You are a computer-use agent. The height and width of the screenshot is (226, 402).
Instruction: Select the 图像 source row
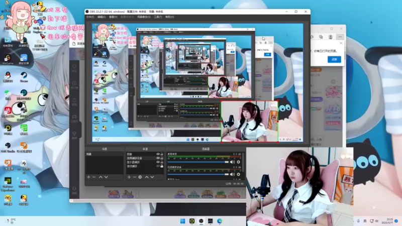[x=145, y=154]
